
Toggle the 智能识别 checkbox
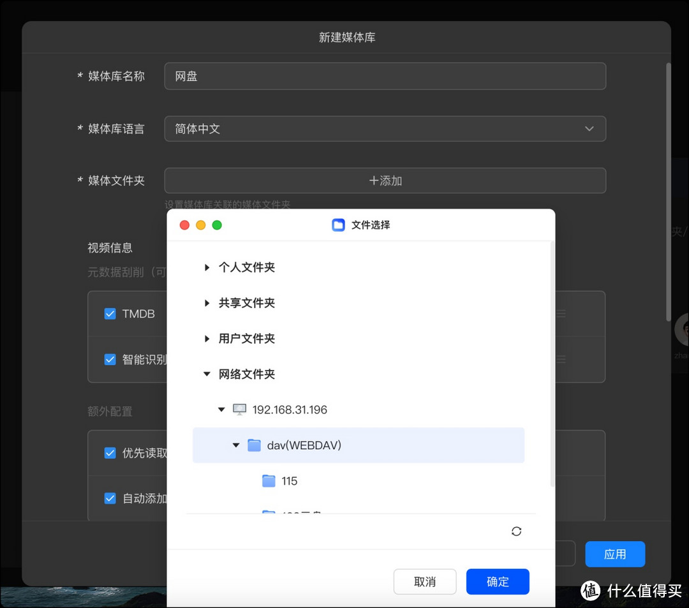pos(110,359)
